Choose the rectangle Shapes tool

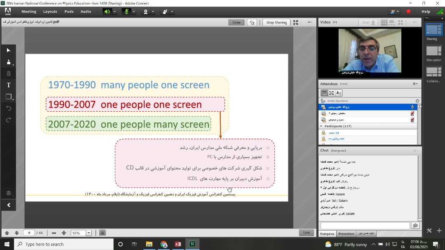point(8,97)
